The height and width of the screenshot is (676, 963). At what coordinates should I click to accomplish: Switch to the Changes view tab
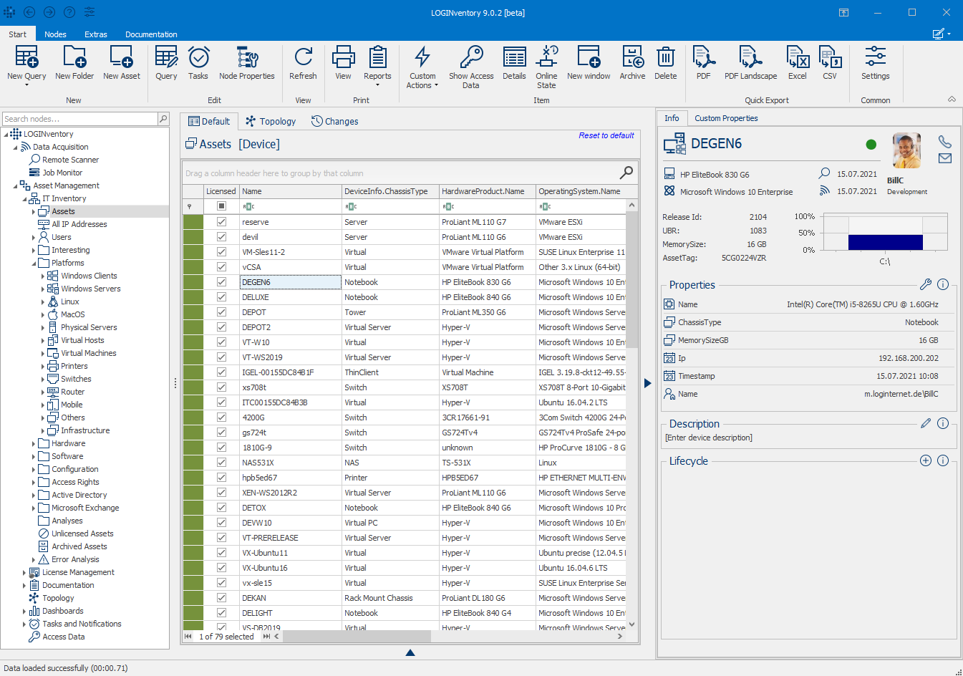coord(334,121)
